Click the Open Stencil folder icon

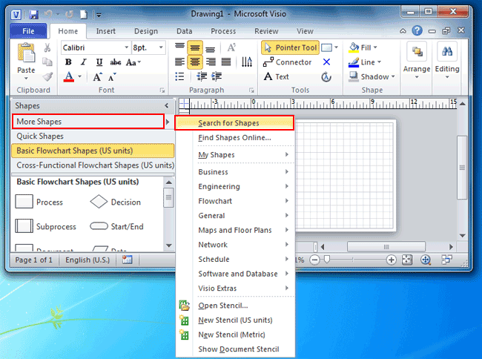(184, 305)
